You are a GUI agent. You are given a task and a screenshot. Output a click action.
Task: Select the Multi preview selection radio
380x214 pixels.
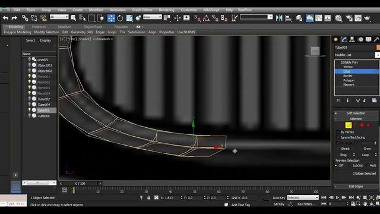click(367, 165)
